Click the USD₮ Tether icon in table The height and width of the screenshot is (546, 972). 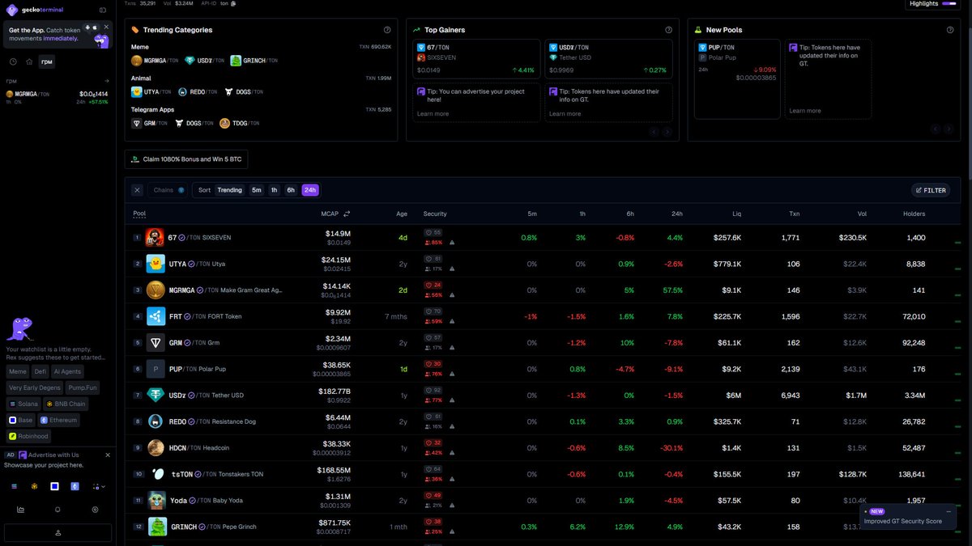click(155, 395)
